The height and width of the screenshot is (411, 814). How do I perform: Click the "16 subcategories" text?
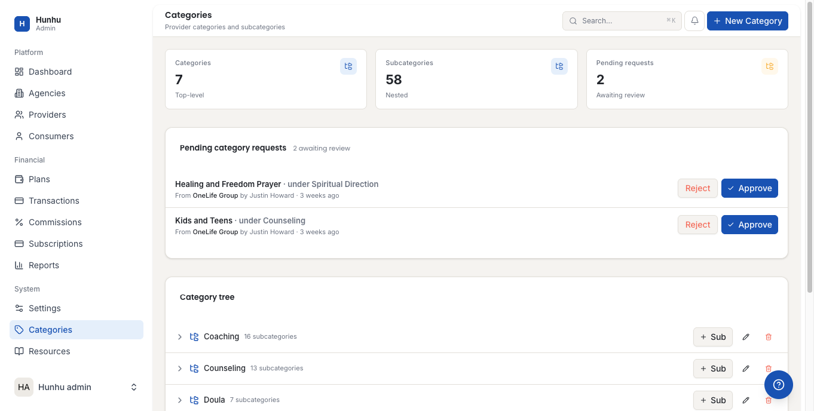tap(270, 337)
